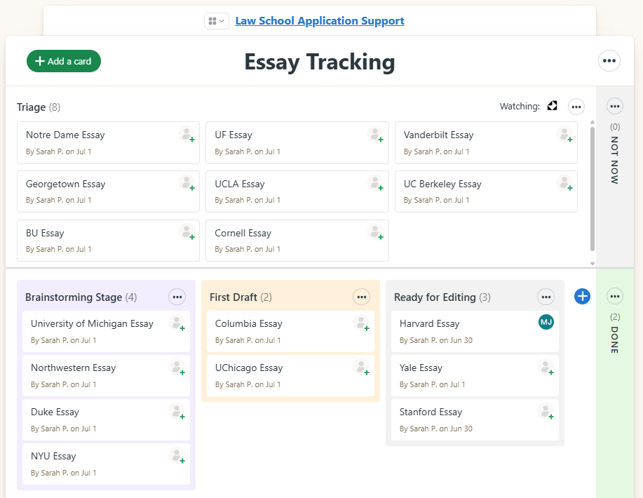Open the Essay Tracking board options menu
643x498 pixels.
click(609, 61)
